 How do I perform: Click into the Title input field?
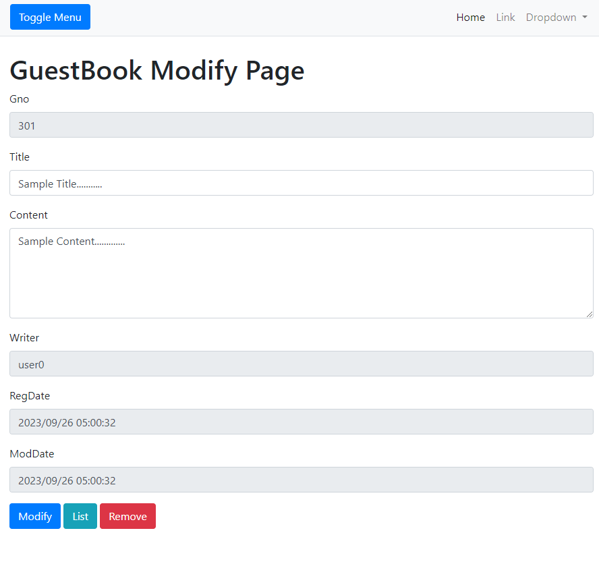click(x=301, y=183)
